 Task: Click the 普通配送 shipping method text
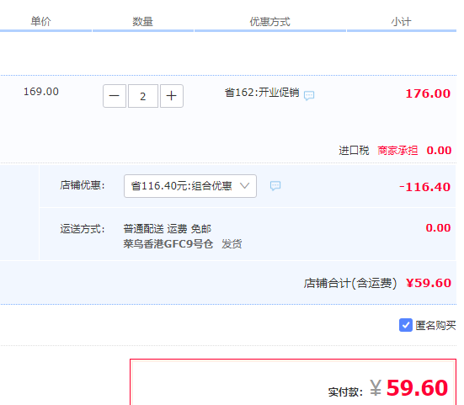[143, 229]
